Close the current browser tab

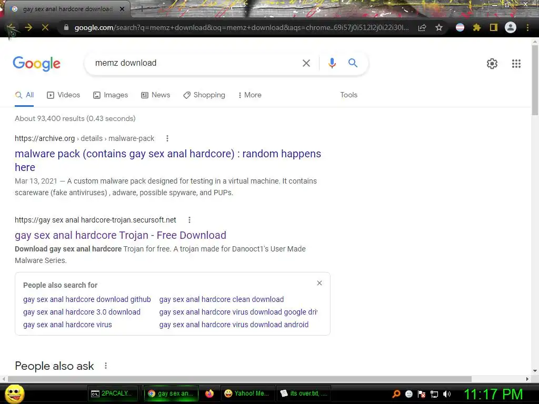[x=122, y=9]
